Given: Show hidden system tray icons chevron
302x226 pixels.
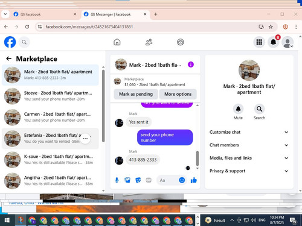Looking at the screenshot, I should (x=232, y=220).
